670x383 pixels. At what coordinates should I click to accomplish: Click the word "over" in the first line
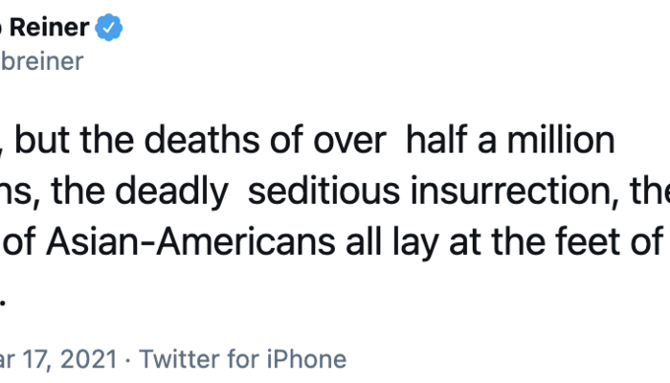351,141
